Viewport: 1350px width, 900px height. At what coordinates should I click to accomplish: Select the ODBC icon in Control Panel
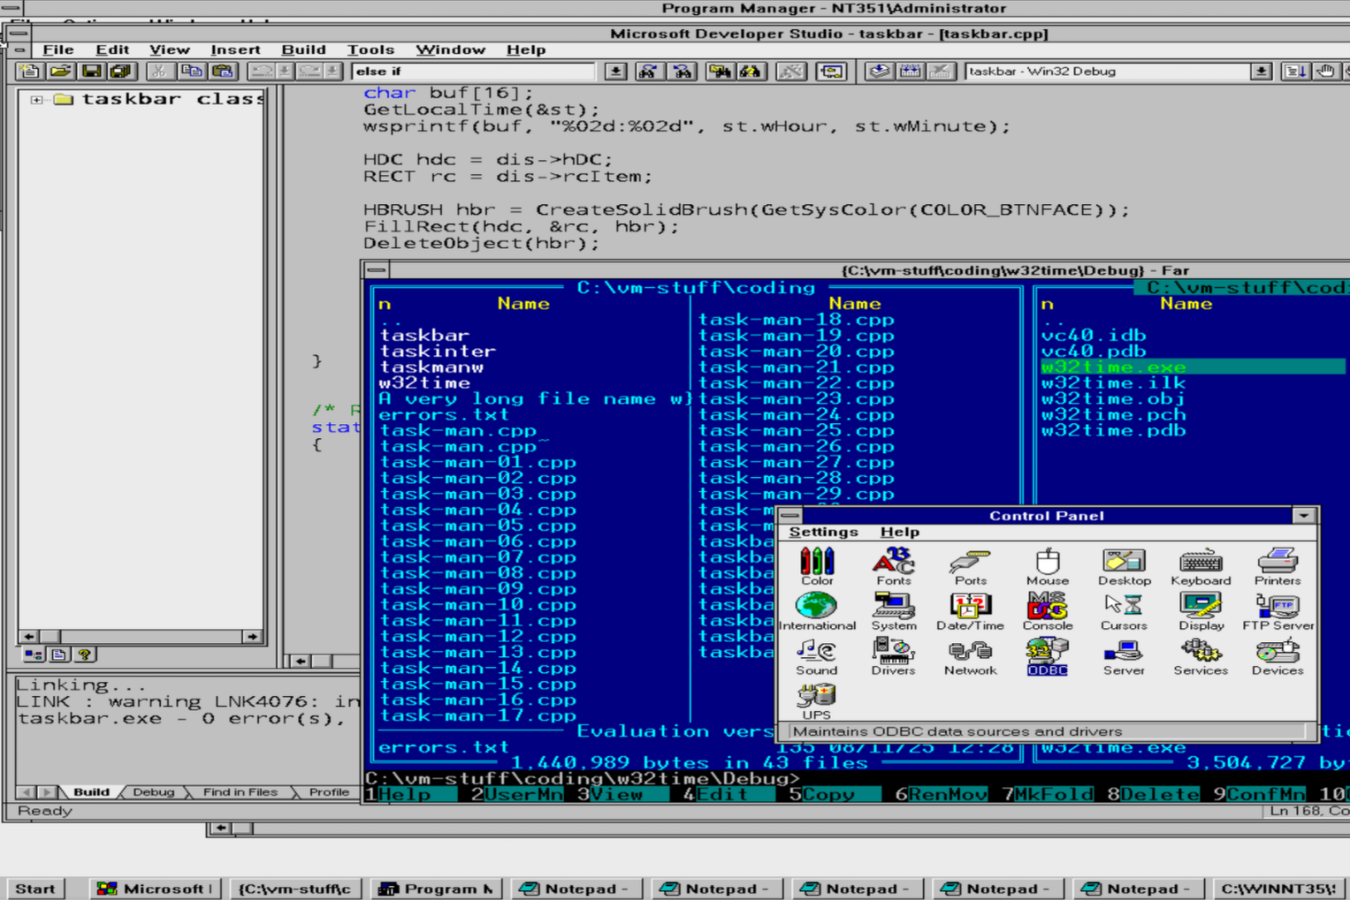(1048, 656)
